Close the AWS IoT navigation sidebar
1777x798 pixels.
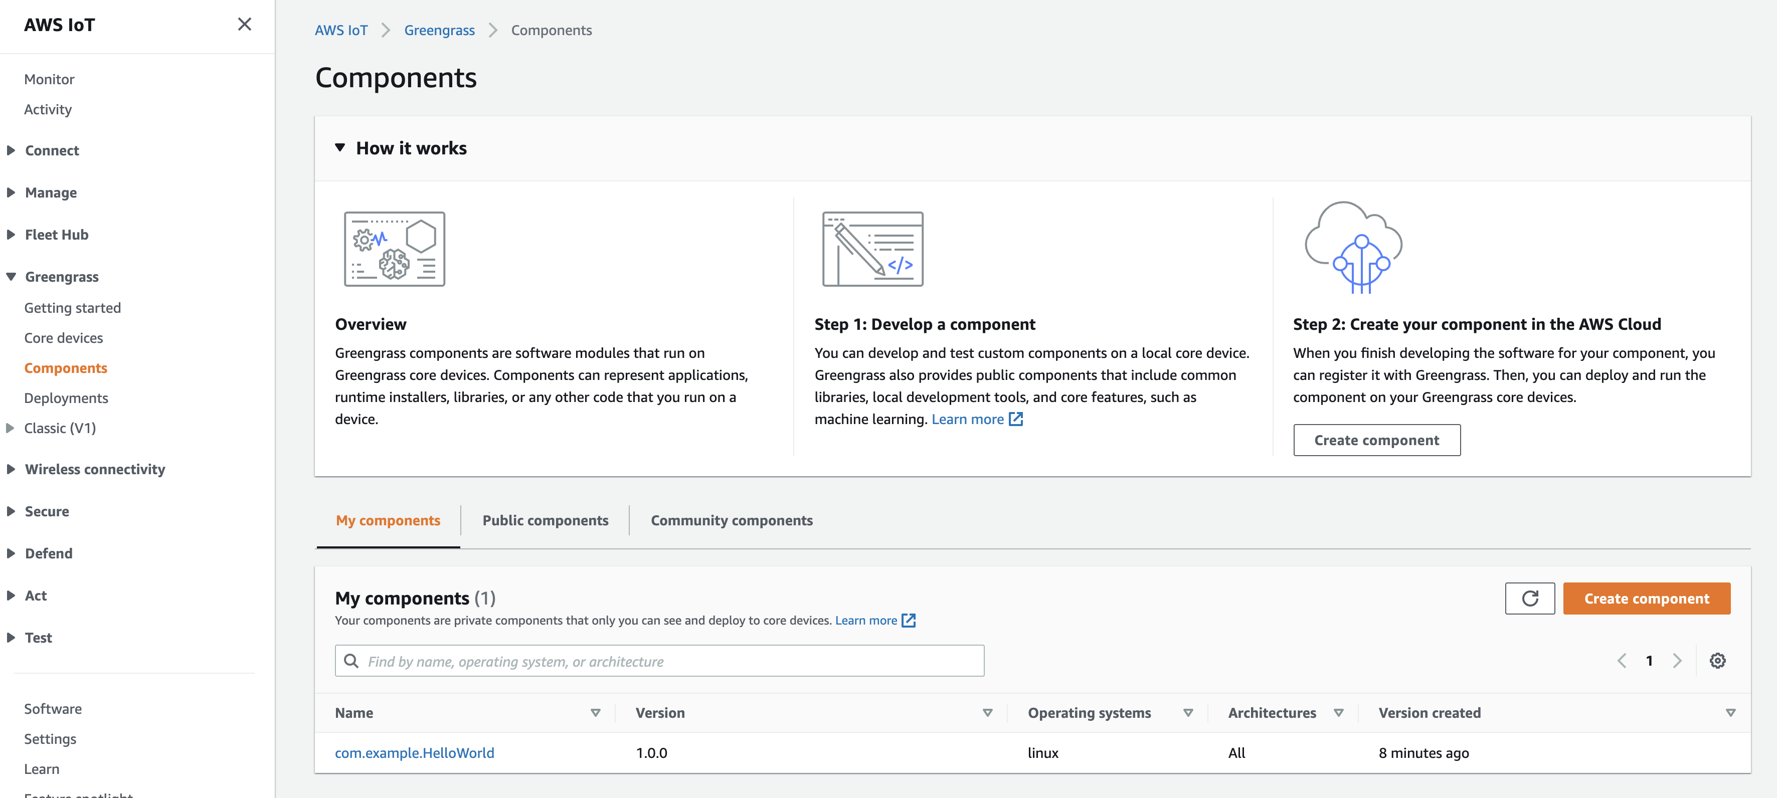click(x=244, y=24)
